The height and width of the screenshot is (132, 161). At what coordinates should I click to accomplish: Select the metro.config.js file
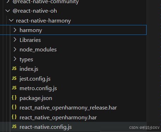click(x=38, y=88)
